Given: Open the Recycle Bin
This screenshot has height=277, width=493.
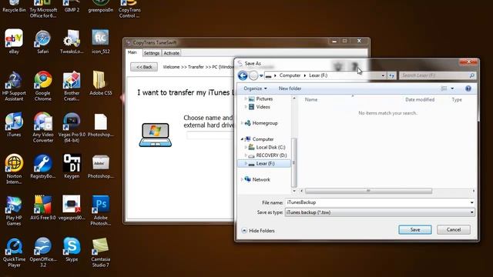Looking at the screenshot, I should click(14, 6).
